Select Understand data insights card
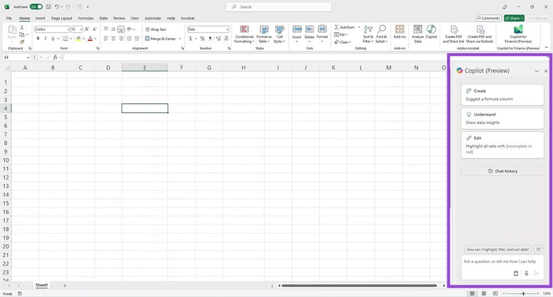 coord(503,118)
